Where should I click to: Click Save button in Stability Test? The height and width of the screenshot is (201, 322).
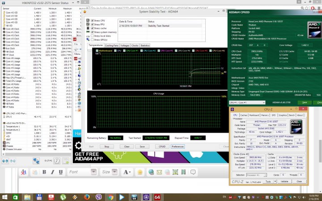click(142, 147)
